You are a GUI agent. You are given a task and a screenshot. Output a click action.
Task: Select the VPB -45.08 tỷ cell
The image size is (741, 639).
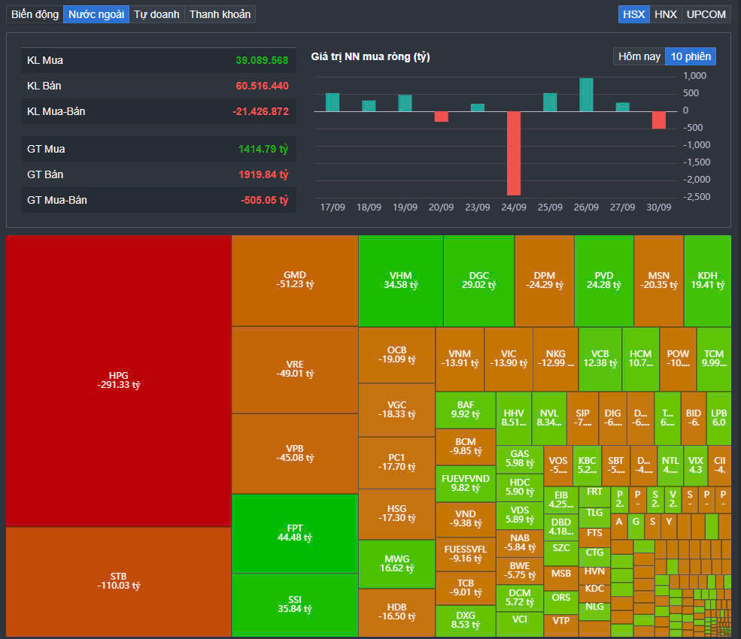tap(295, 453)
